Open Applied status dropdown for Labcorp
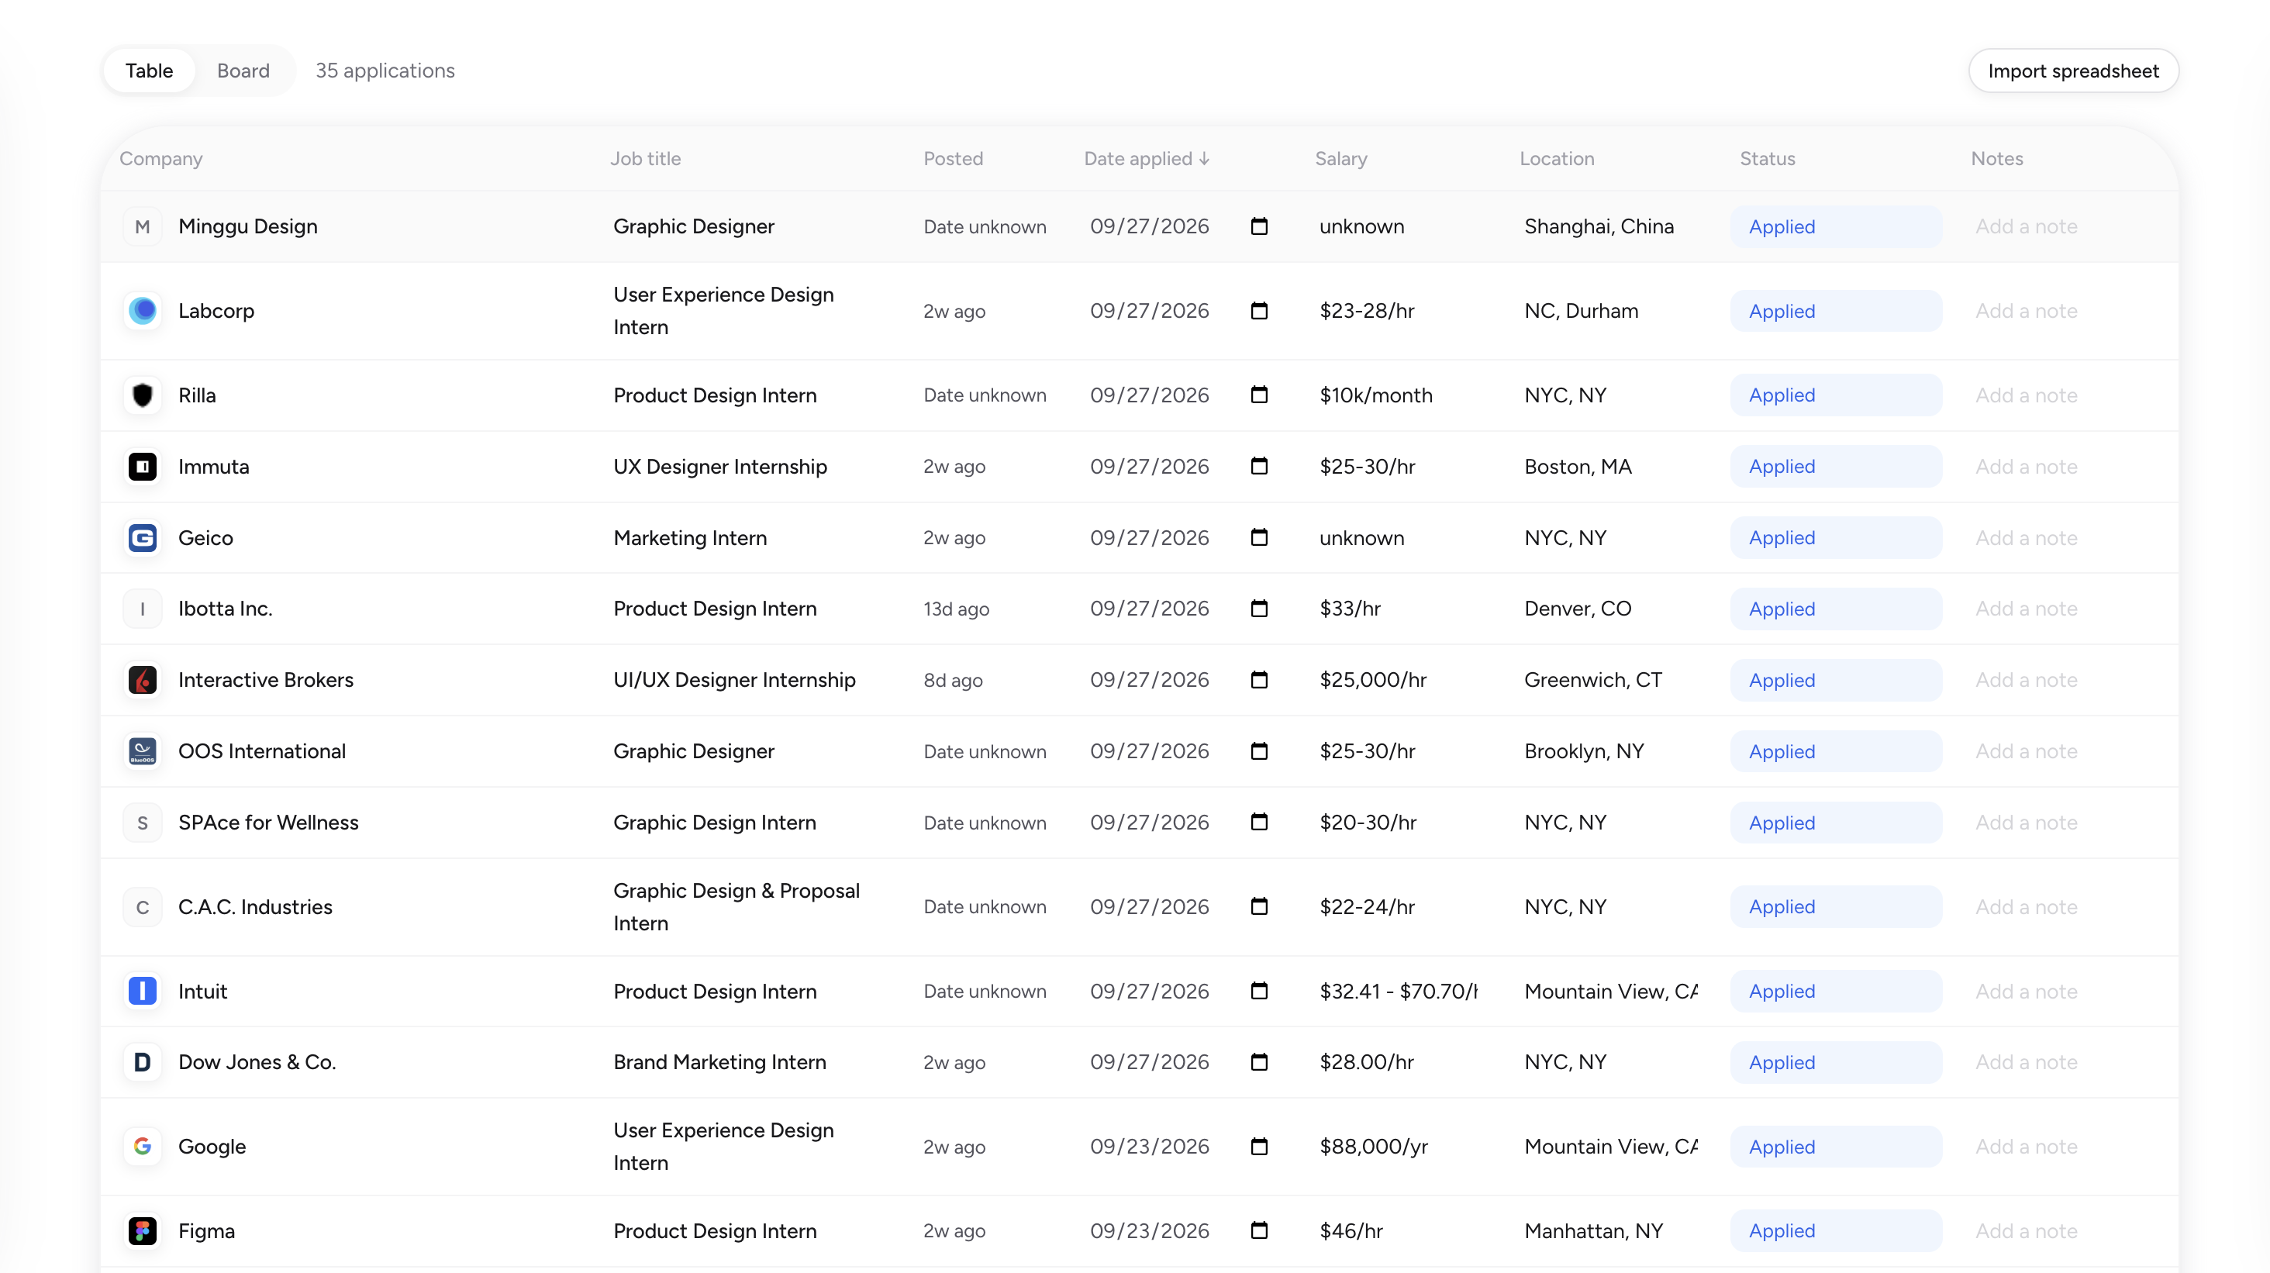Screen dimensions: 2270x1273 (1836, 311)
